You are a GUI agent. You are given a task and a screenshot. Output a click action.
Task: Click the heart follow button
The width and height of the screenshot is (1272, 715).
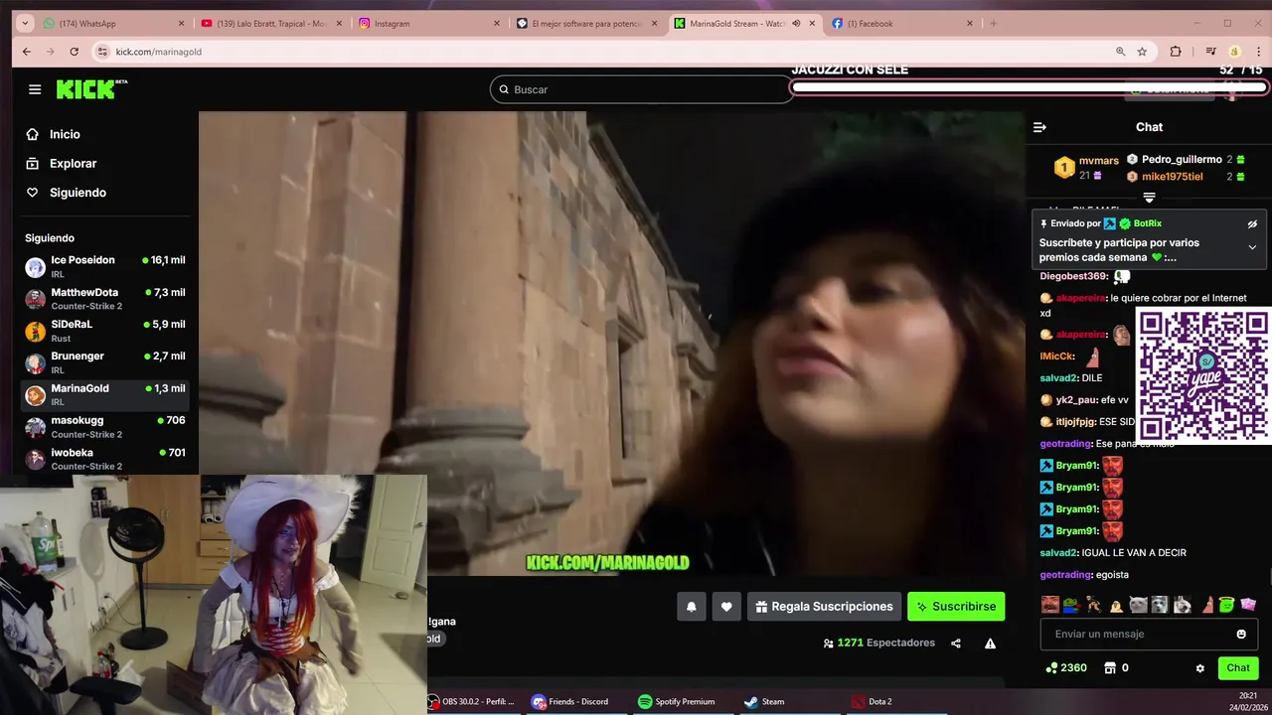726,607
